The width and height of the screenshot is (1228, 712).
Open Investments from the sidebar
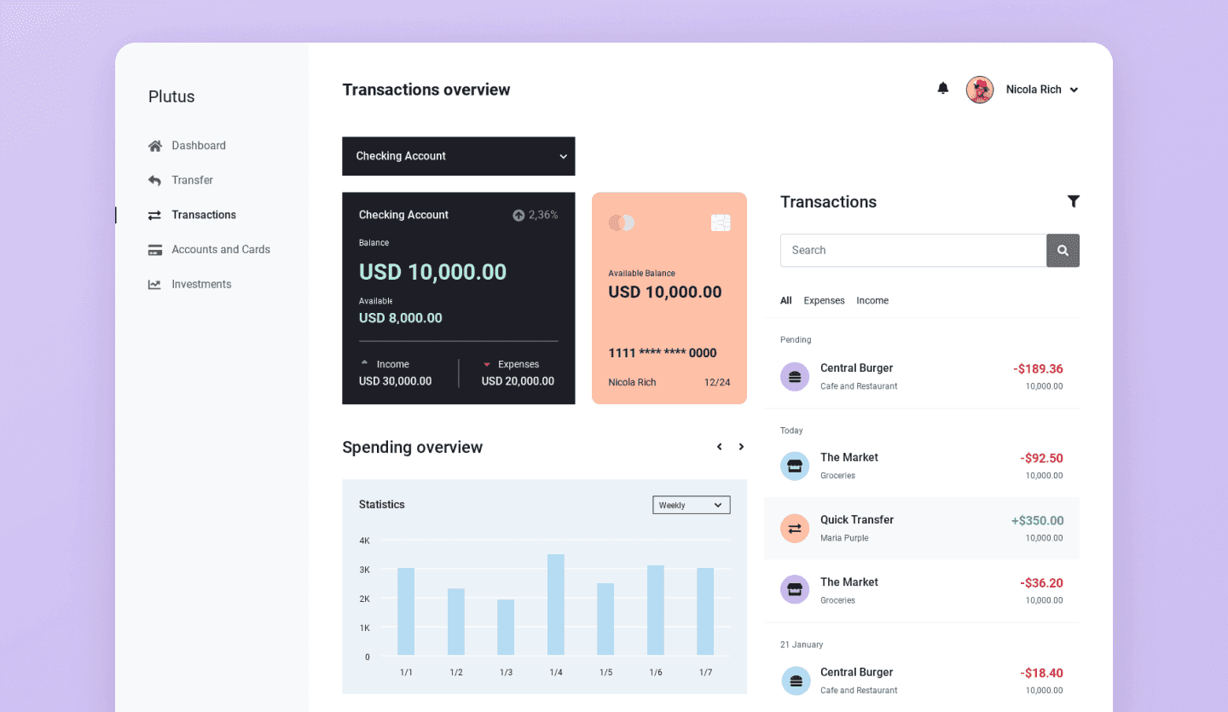(201, 285)
